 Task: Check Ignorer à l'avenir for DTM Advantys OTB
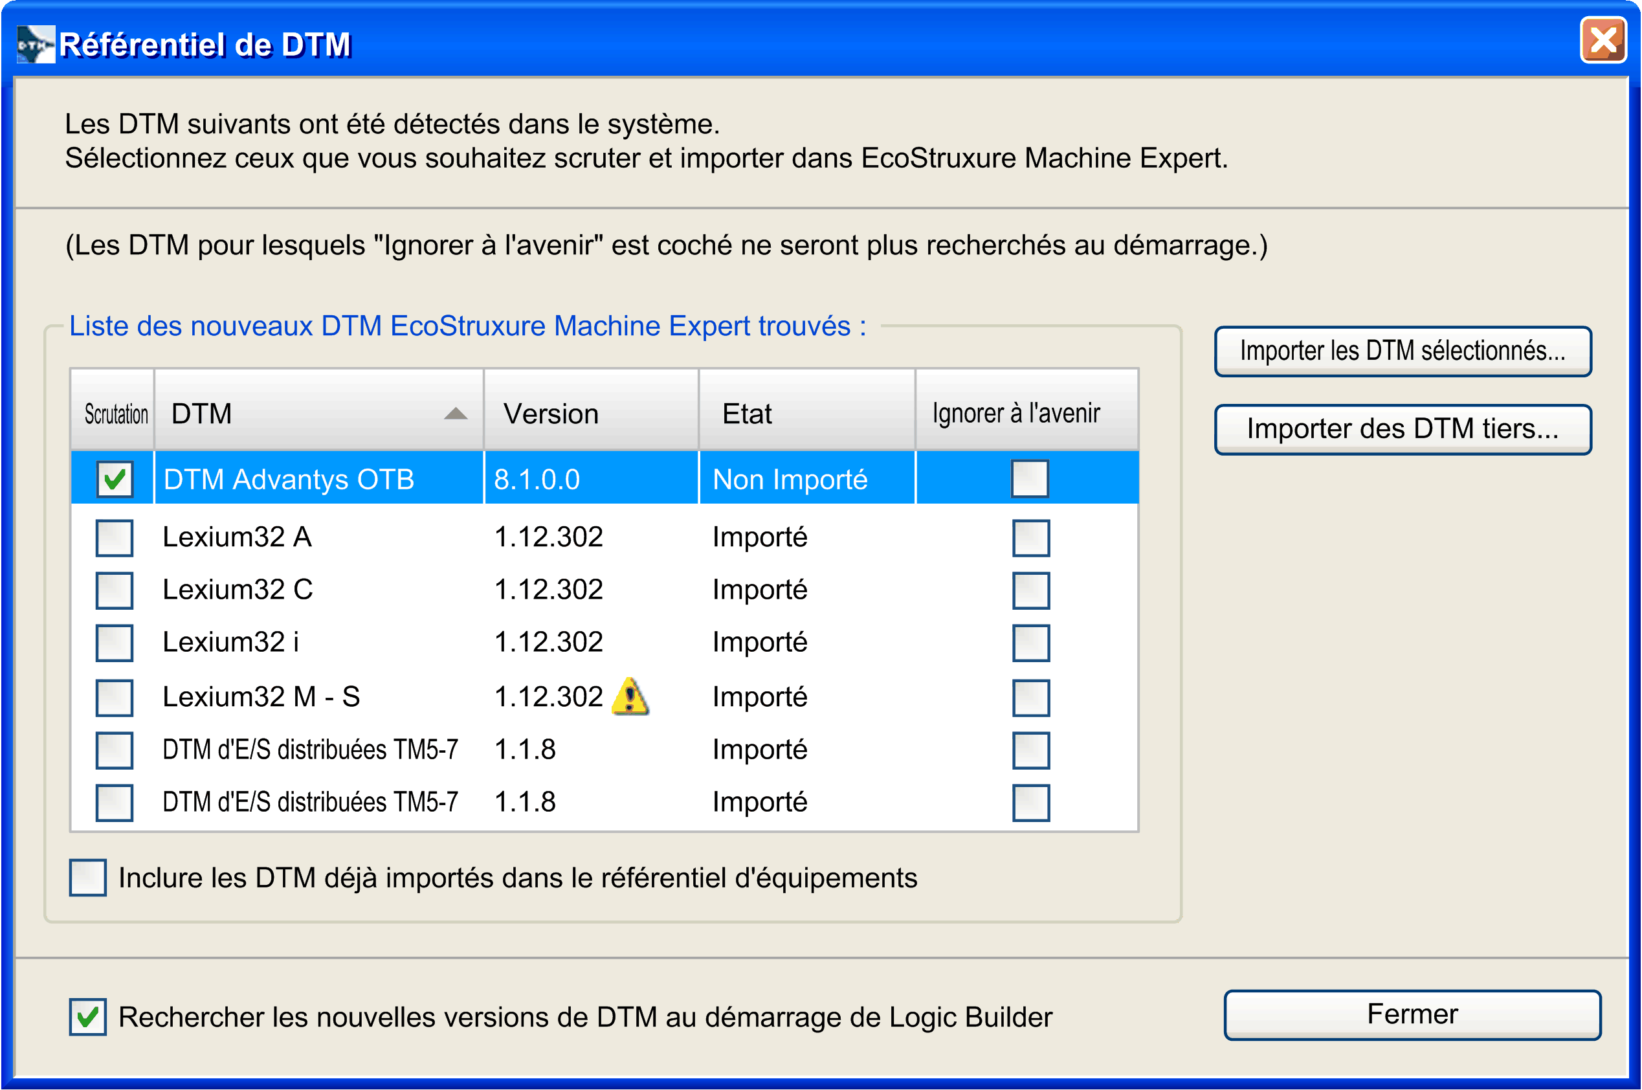pos(1029,478)
